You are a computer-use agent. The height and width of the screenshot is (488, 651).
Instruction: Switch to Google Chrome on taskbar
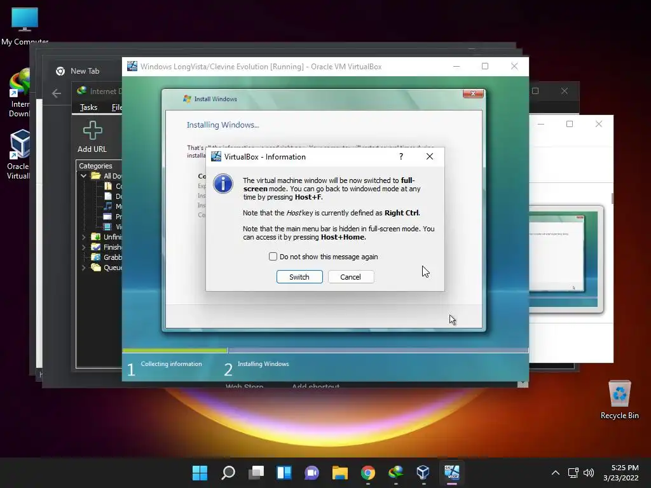368,473
